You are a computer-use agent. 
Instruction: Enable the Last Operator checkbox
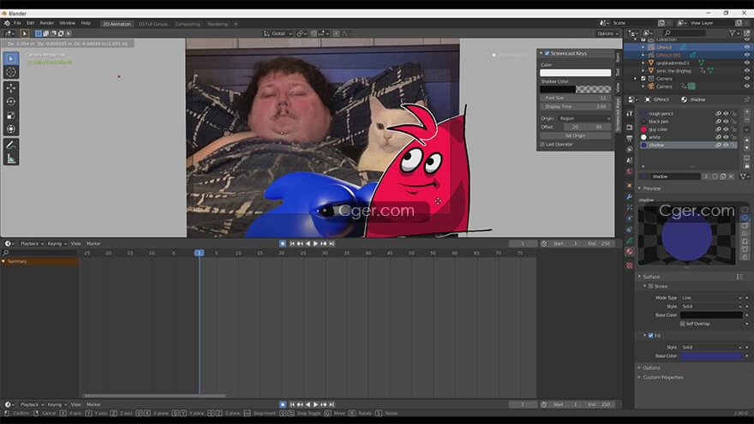click(x=542, y=144)
